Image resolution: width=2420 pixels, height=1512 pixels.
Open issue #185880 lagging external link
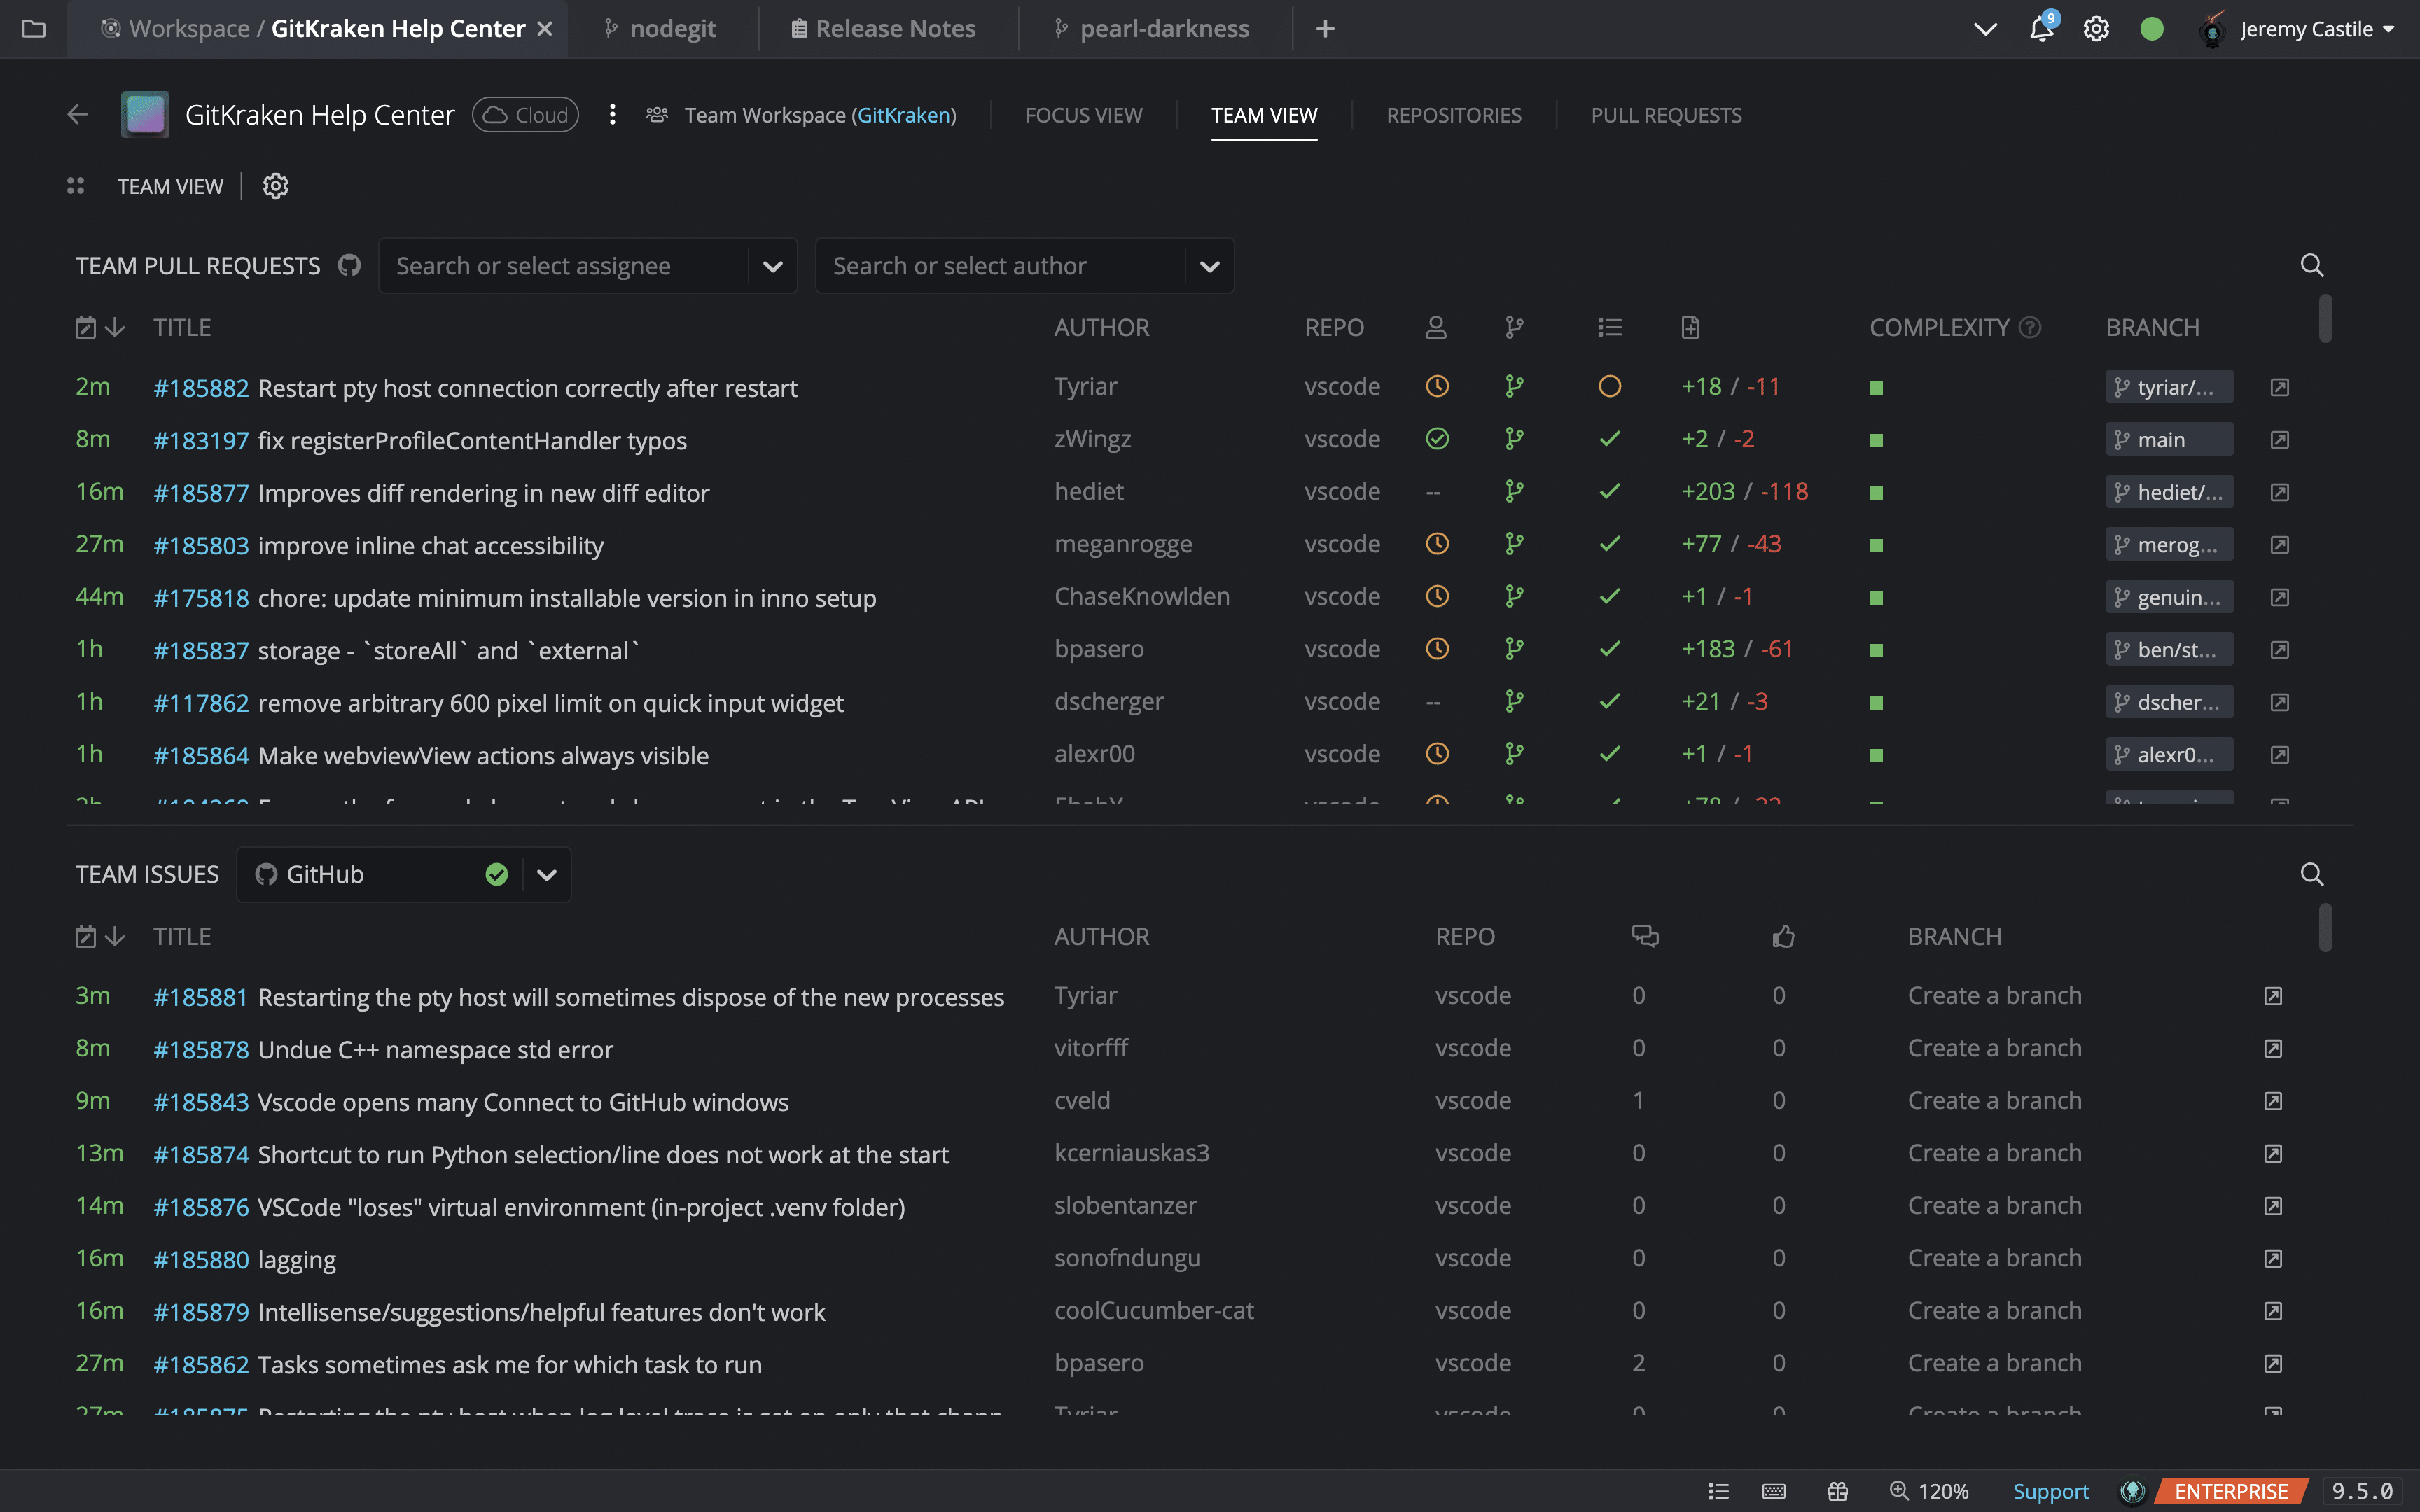2272,1259
